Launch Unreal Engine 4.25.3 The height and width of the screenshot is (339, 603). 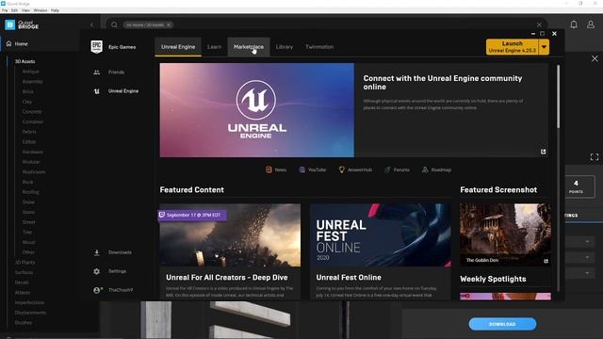pos(513,47)
